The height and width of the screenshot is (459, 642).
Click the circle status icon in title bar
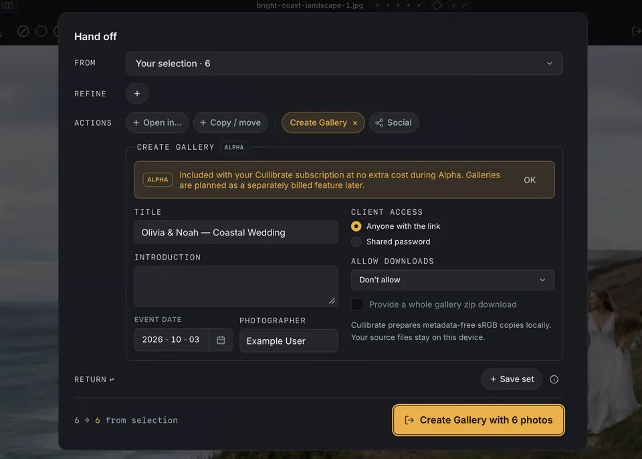tap(437, 5)
